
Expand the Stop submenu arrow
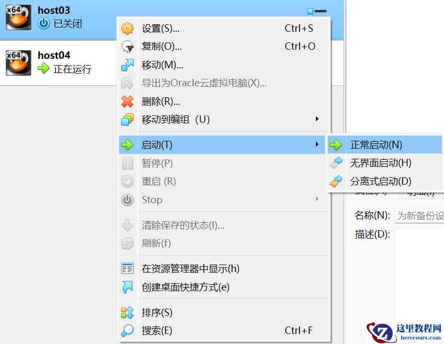[x=317, y=199]
